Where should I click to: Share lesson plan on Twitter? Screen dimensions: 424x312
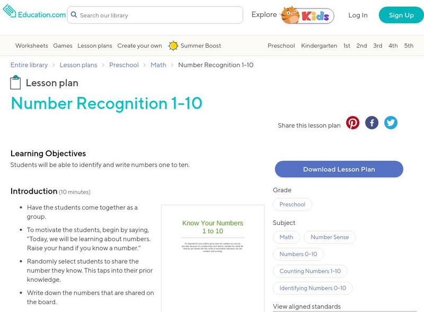391,123
